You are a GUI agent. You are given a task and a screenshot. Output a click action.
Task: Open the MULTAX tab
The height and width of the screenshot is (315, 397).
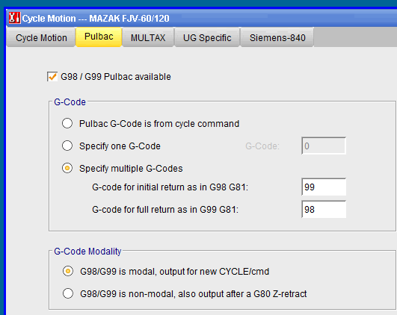tap(148, 37)
